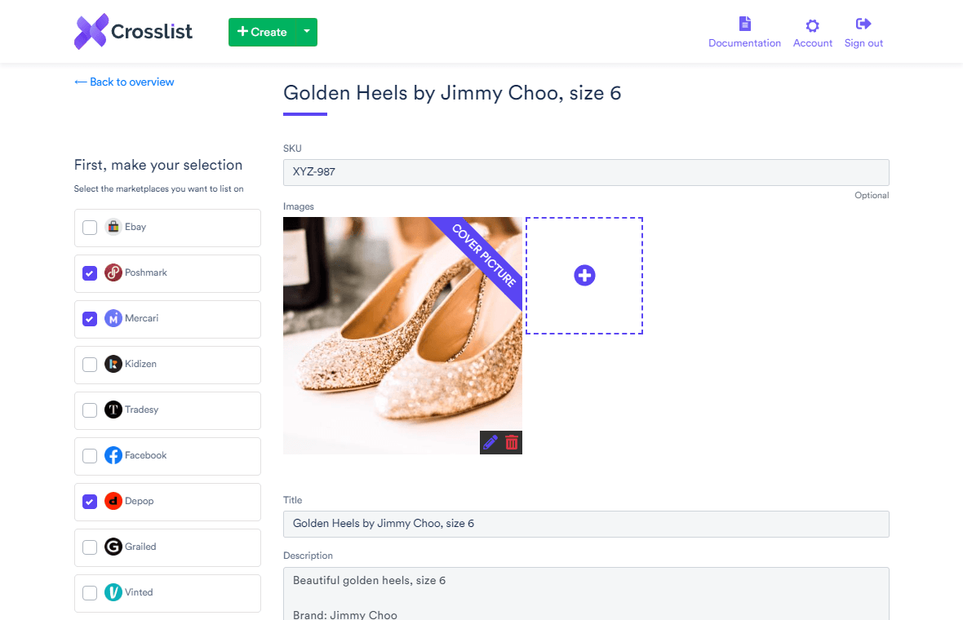The width and height of the screenshot is (963, 620).
Task: Uncheck the Mercari marketplace checkbox
Action: [x=90, y=319]
